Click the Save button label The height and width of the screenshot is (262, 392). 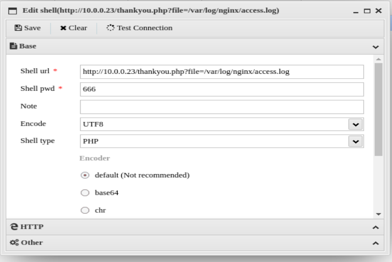coord(32,28)
